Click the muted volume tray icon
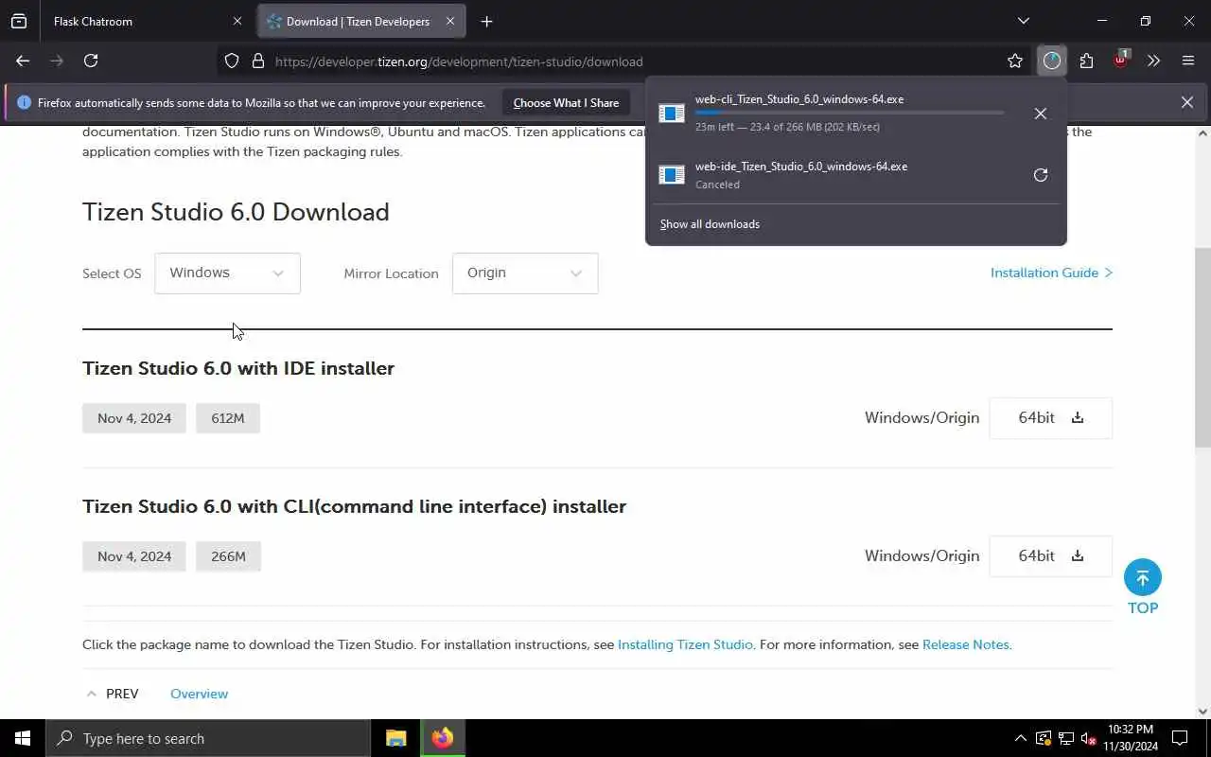The width and height of the screenshot is (1211, 757). [1089, 738]
